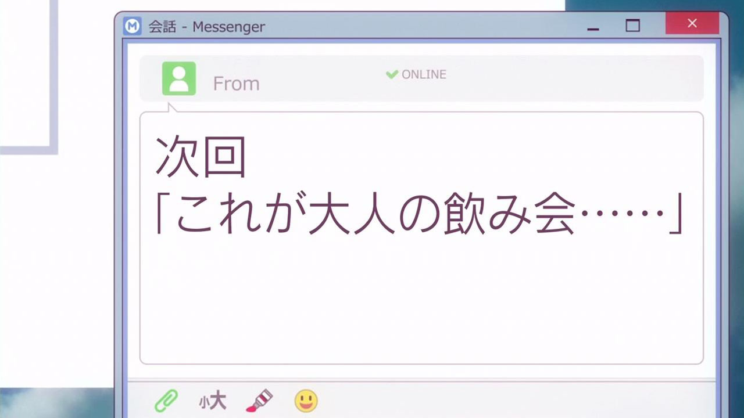Image resolution: width=744 pixels, height=418 pixels.
Task: Select the ONLINE status label
Action: pyautogui.click(x=424, y=74)
